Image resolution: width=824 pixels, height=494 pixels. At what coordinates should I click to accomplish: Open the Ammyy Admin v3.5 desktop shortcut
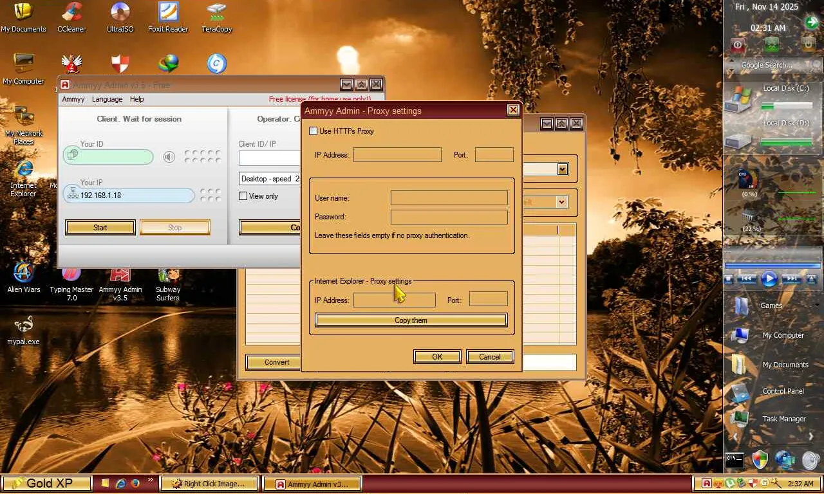click(120, 283)
